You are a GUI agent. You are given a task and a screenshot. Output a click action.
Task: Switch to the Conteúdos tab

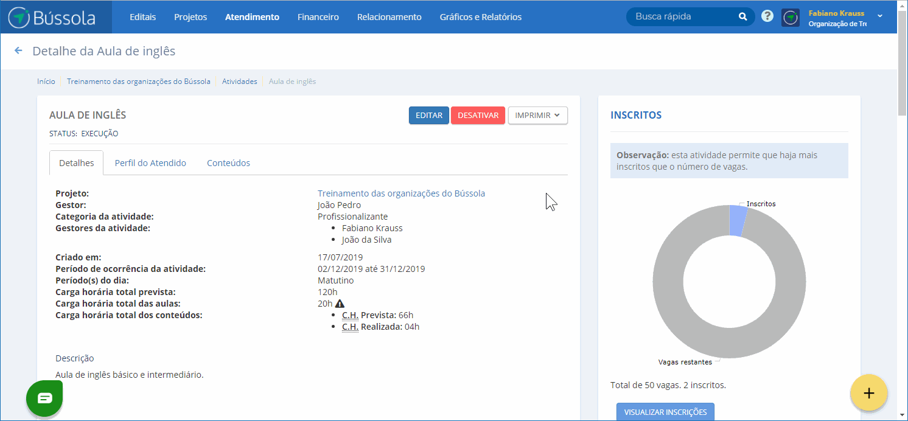click(228, 163)
